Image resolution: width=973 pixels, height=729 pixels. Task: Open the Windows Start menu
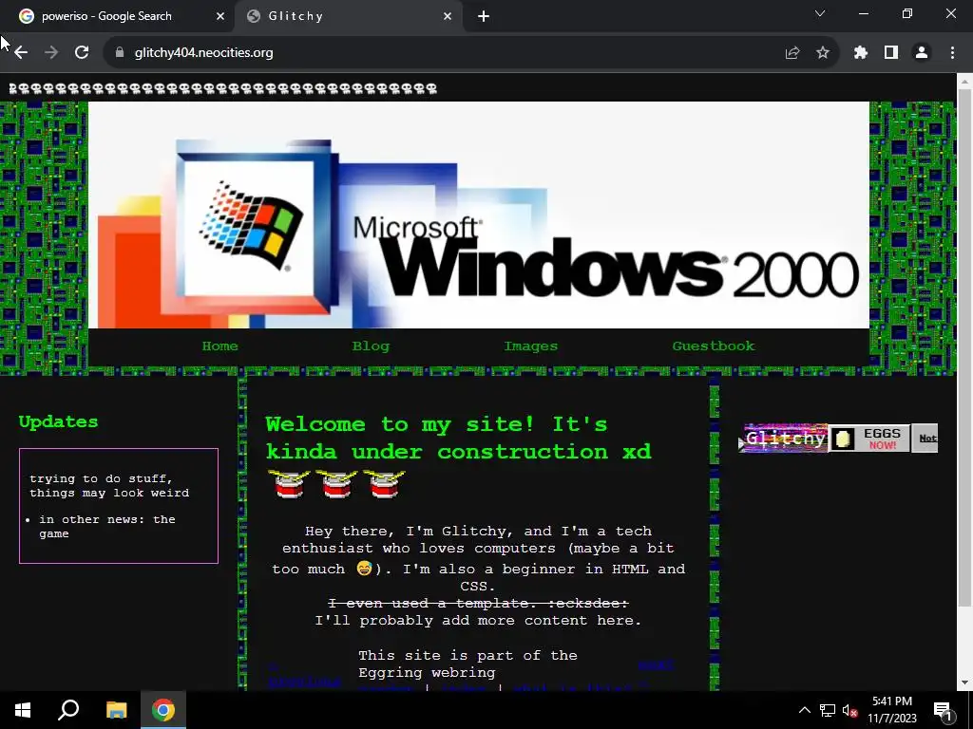(x=23, y=710)
